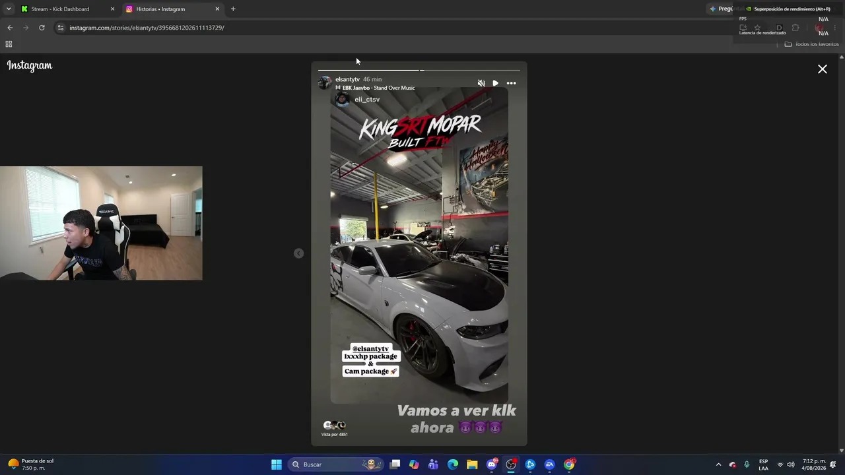Open elsantytv's profile picture
The height and width of the screenshot is (475, 845).
325,82
